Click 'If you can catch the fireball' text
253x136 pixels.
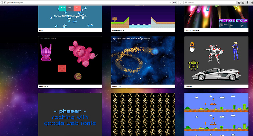(131, 39)
